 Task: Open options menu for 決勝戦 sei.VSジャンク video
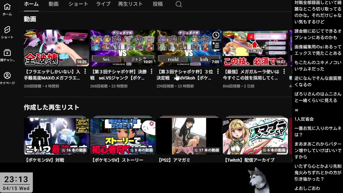pyautogui.click(x=151, y=72)
